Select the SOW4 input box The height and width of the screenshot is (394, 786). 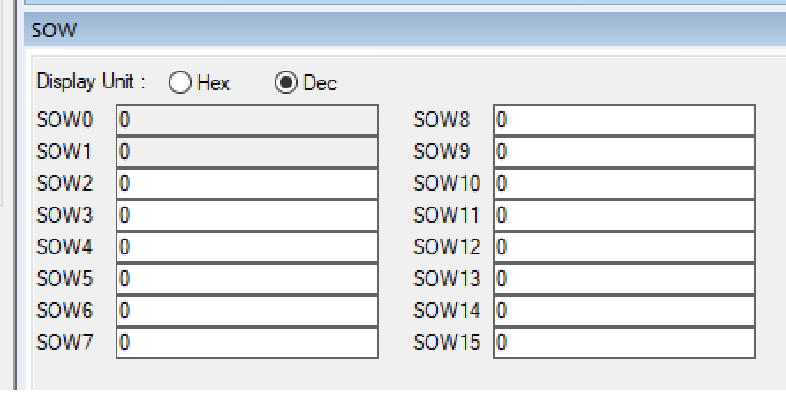[246, 247]
